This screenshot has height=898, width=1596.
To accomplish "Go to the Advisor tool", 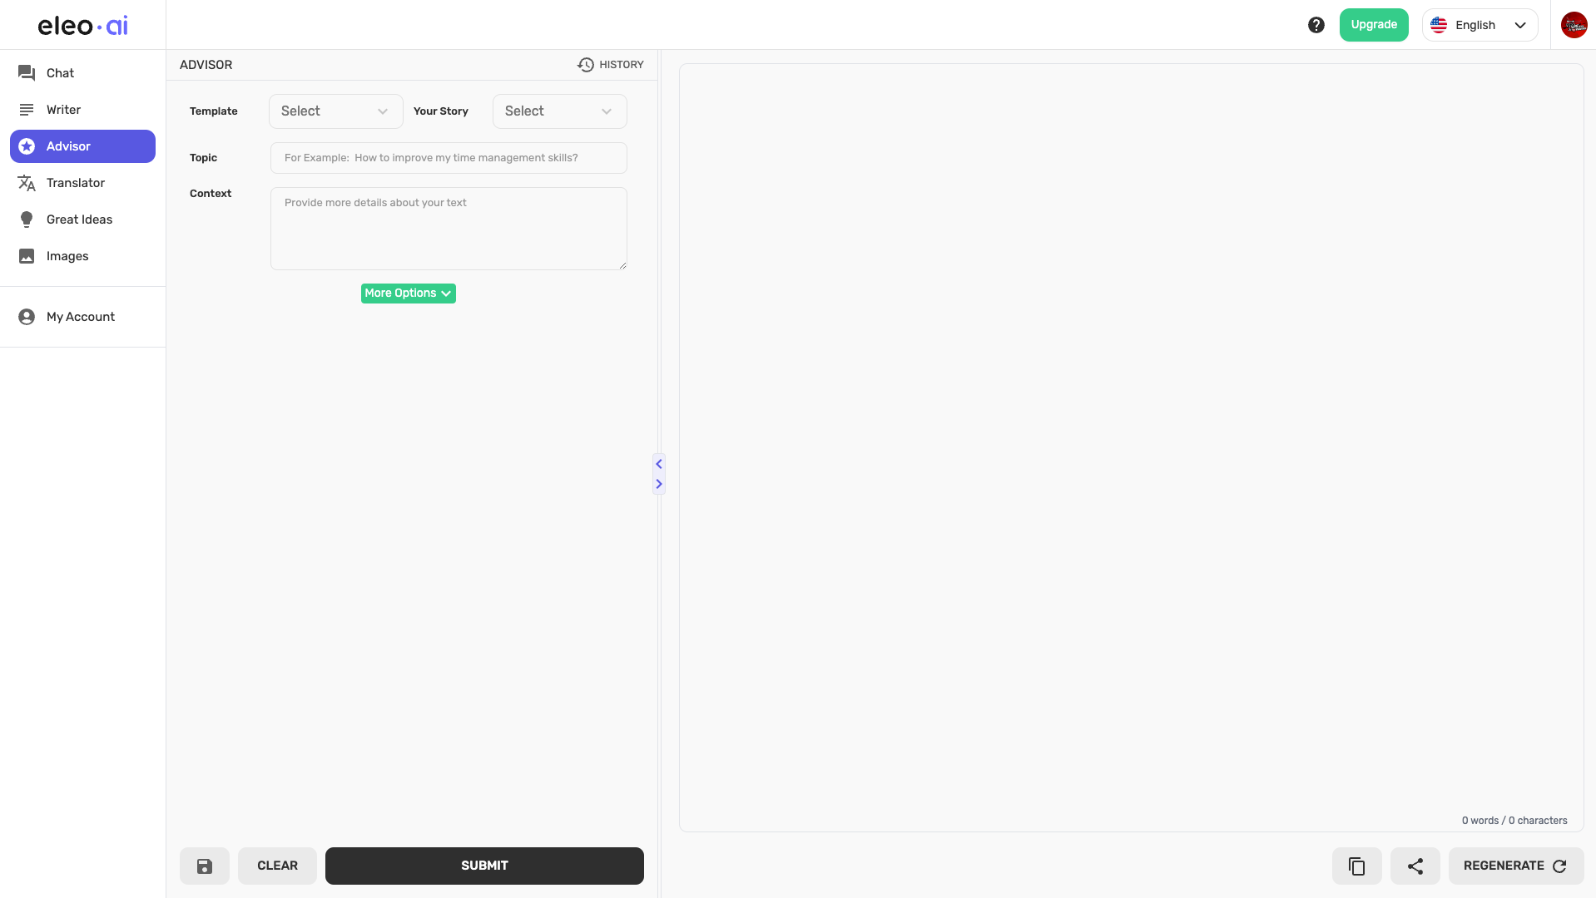I will 67,146.
